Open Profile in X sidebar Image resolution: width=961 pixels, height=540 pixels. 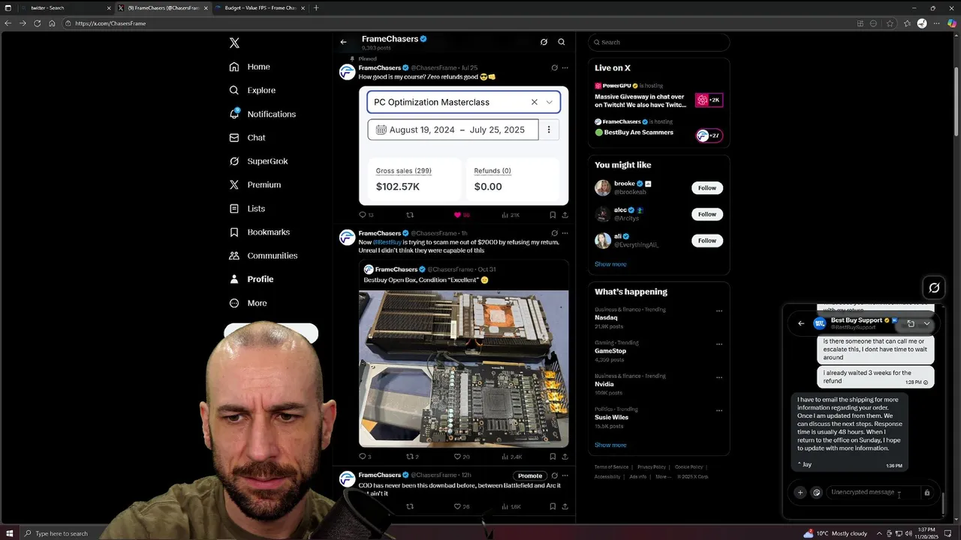point(252,279)
